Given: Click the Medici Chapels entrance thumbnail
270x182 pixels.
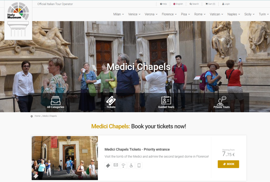Looking at the screenshot, I should point(65,158).
